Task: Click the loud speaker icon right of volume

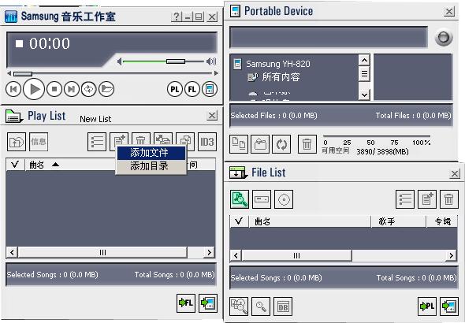Action: click(x=211, y=61)
